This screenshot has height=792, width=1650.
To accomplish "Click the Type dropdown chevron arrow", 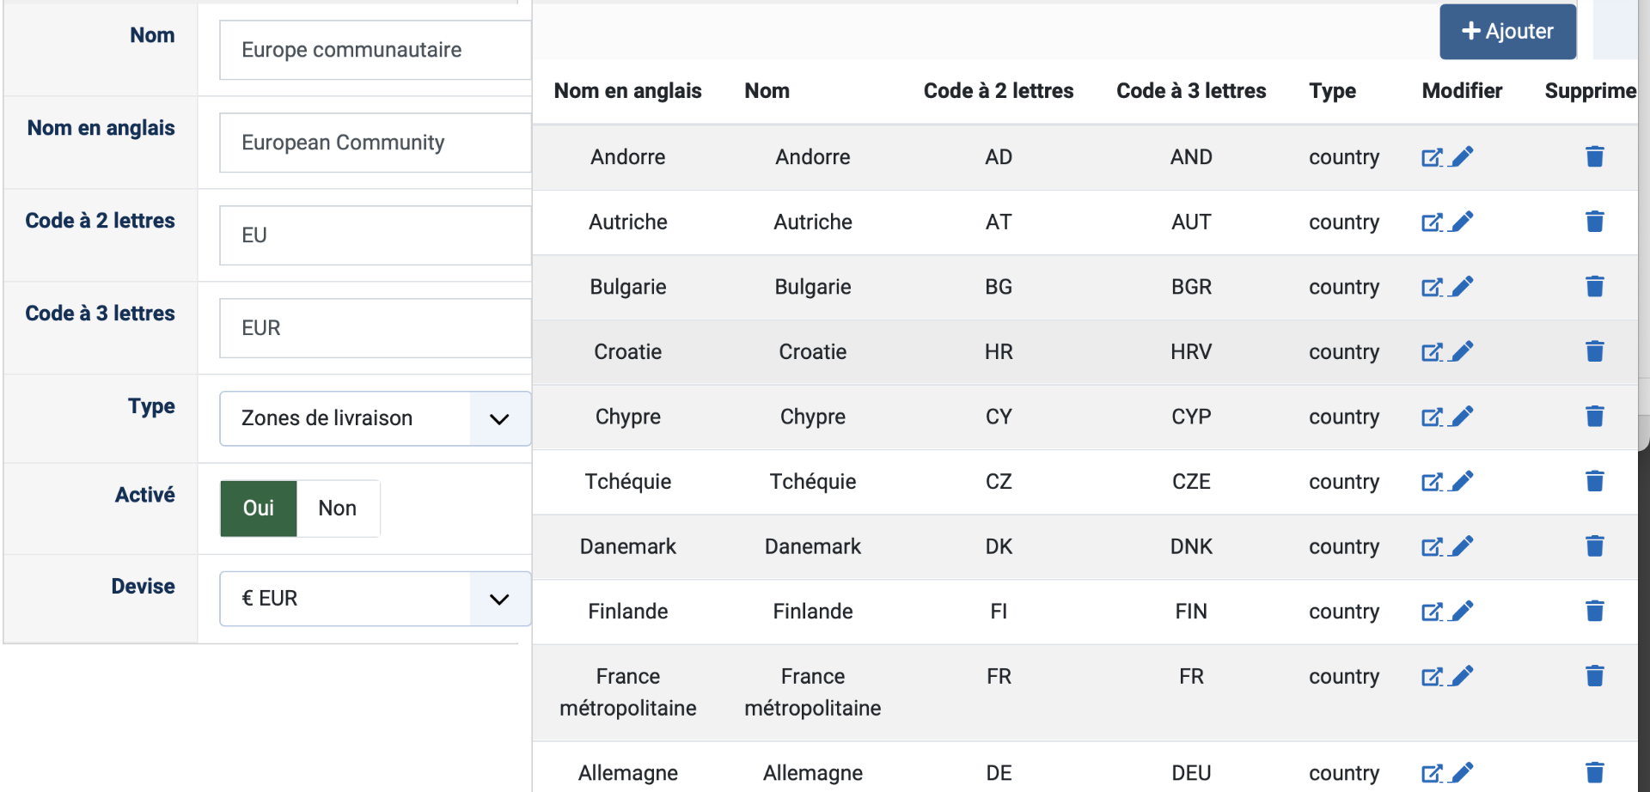I will click(499, 419).
